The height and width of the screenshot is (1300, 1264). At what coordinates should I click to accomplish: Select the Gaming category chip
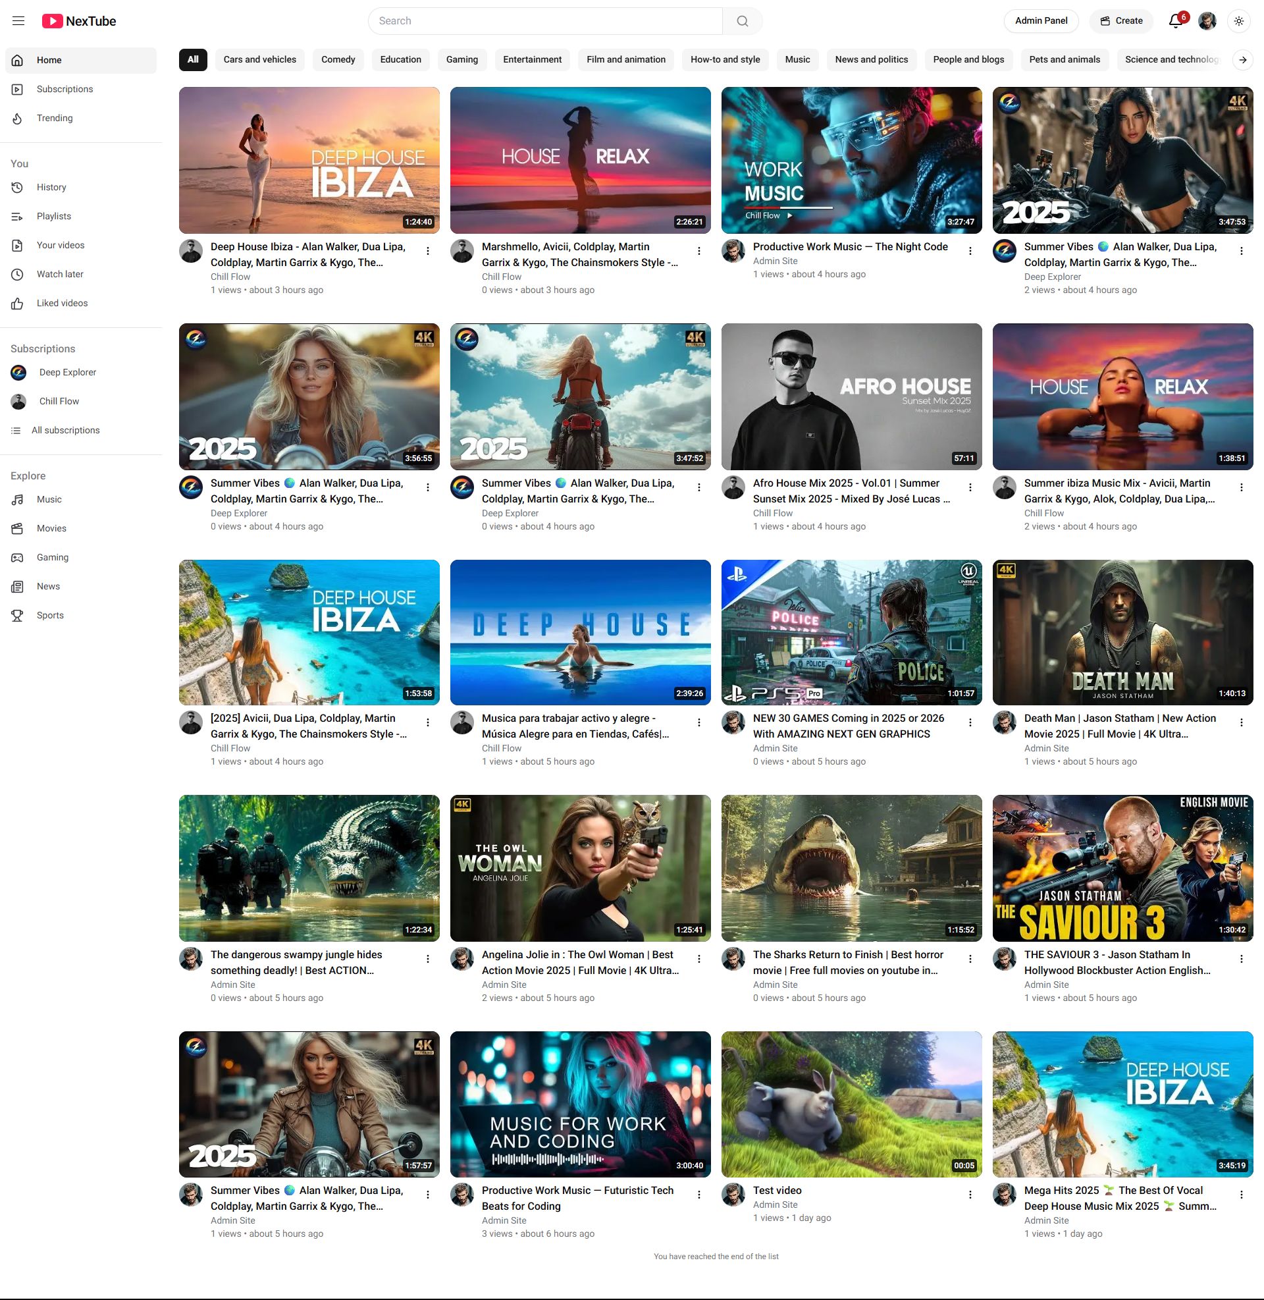[461, 59]
